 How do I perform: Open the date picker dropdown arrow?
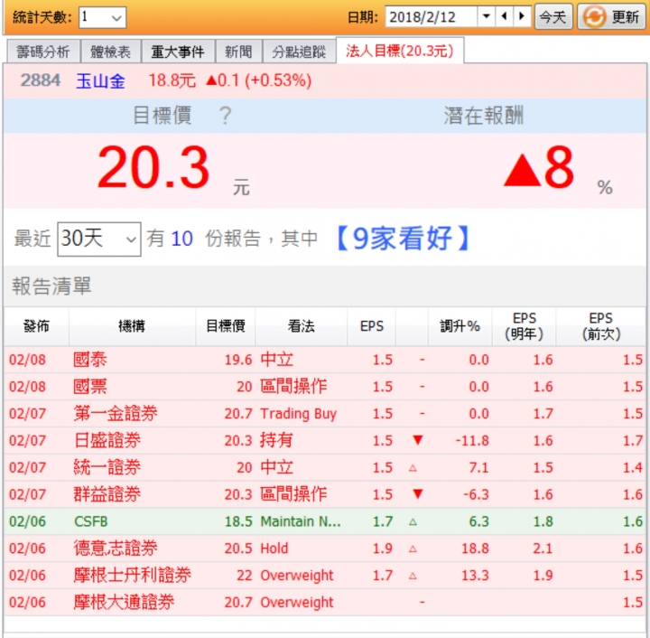click(487, 17)
